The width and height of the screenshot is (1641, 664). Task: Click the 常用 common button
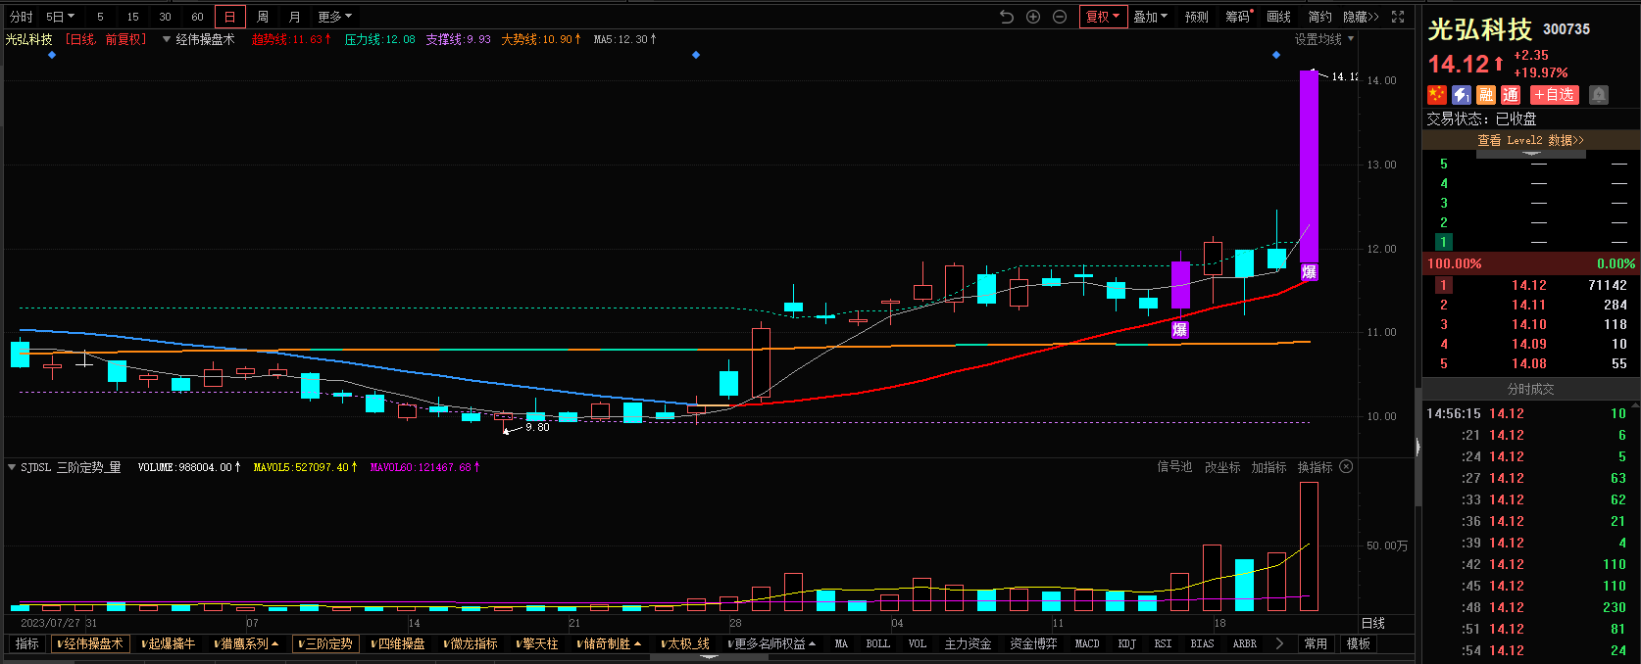1316,643
